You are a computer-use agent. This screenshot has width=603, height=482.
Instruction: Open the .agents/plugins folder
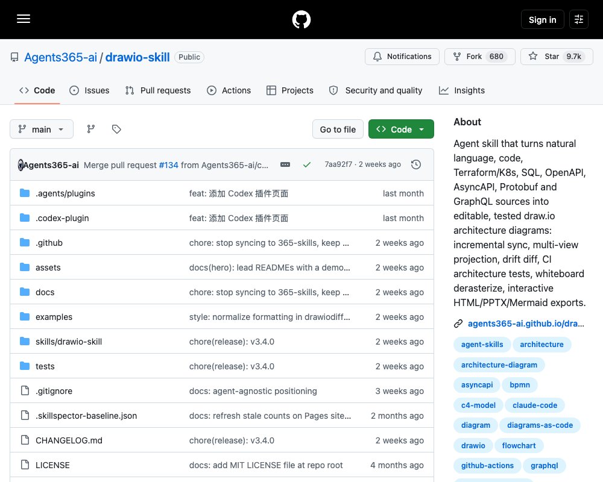point(65,193)
